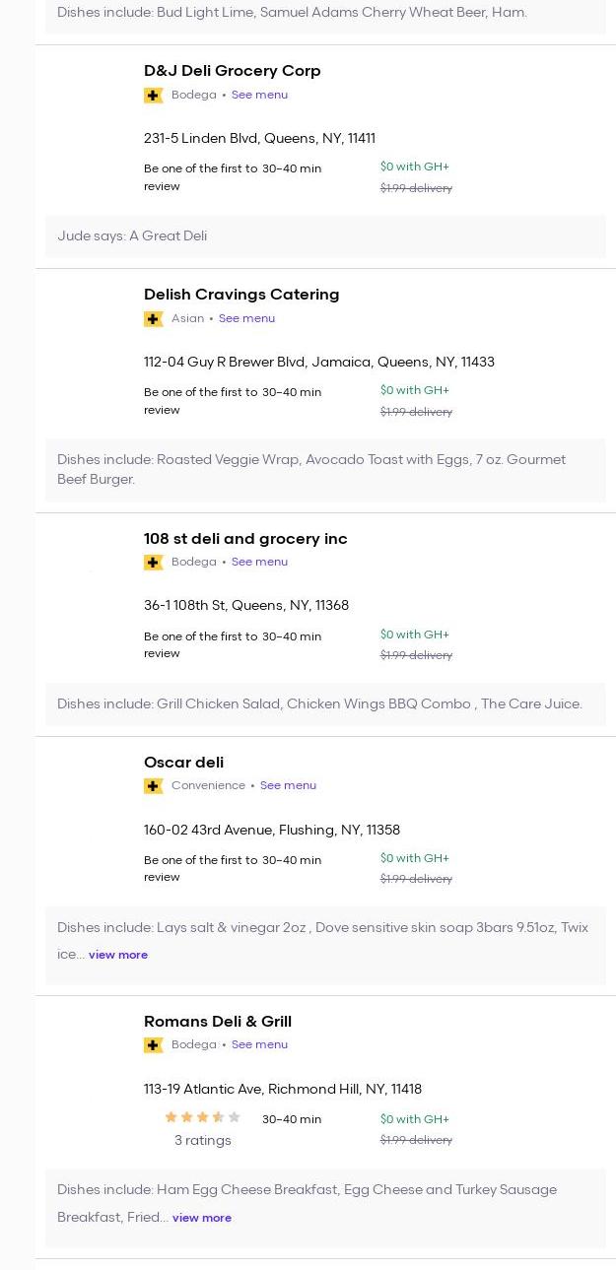Viewport: 616px width, 1270px height.
Task: Open Romans Deli & Grill restaurant page
Action: pos(218,1022)
